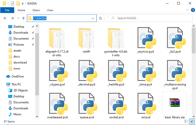Unpin Desktop from Quick access
This screenshot has width=196, height=125.
point(33,27)
